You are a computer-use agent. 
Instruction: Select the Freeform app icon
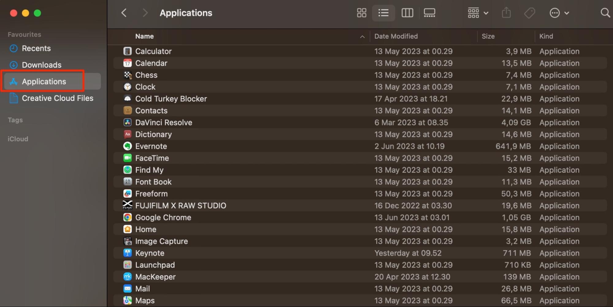[128, 194]
